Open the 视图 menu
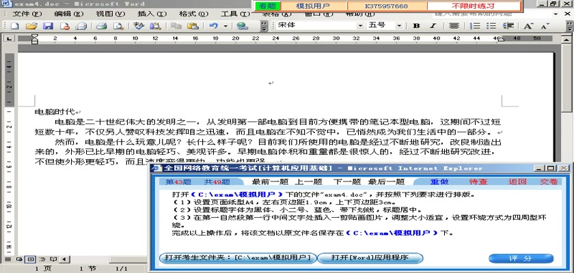The image size is (574, 273). [110, 14]
